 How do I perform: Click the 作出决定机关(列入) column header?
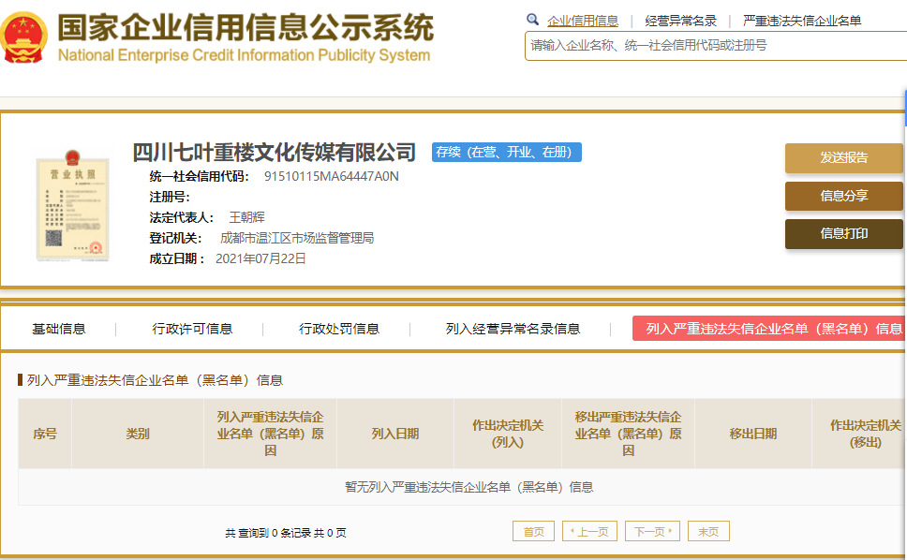pyautogui.click(x=508, y=434)
